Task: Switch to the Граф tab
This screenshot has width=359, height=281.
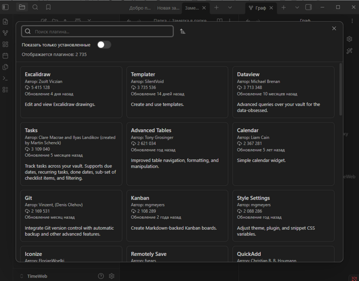Action: [x=260, y=8]
